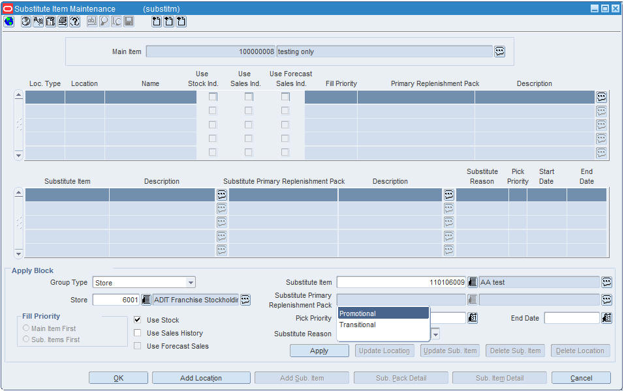Image resolution: width=624 pixels, height=391 pixels.
Task: Collapse Substitute Reason dropdown arrow
Action: 435,334
